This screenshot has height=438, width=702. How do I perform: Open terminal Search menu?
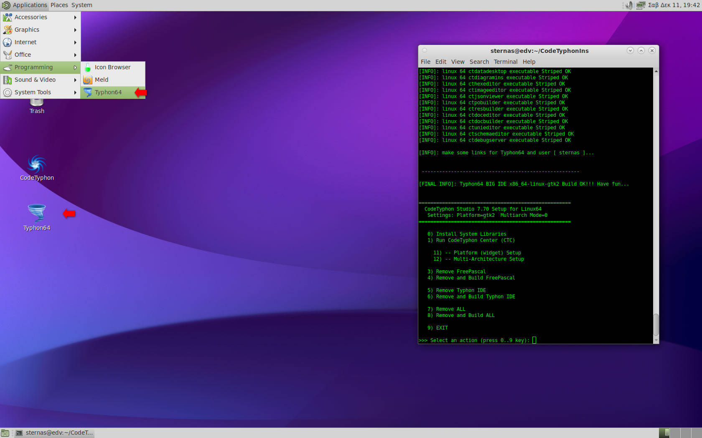click(479, 62)
